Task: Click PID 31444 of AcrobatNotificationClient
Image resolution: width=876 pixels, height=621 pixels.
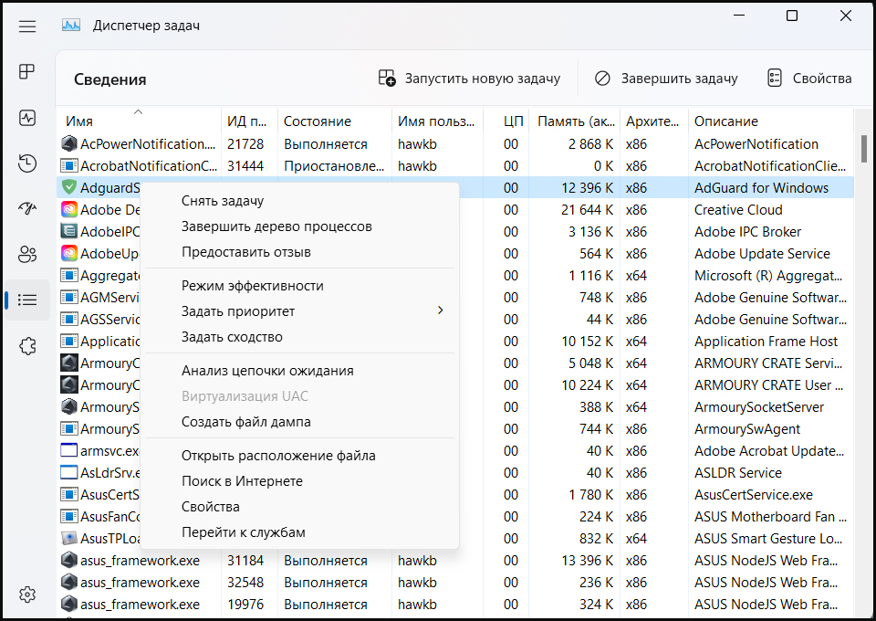Action: click(x=245, y=166)
